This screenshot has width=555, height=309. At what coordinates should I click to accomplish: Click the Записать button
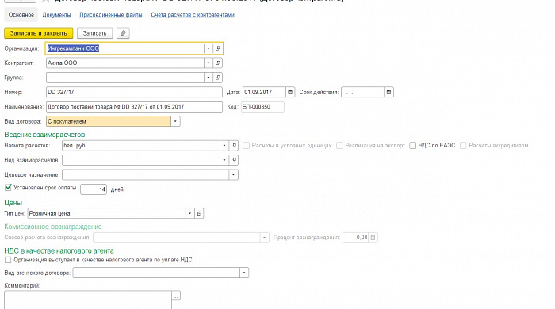click(94, 33)
